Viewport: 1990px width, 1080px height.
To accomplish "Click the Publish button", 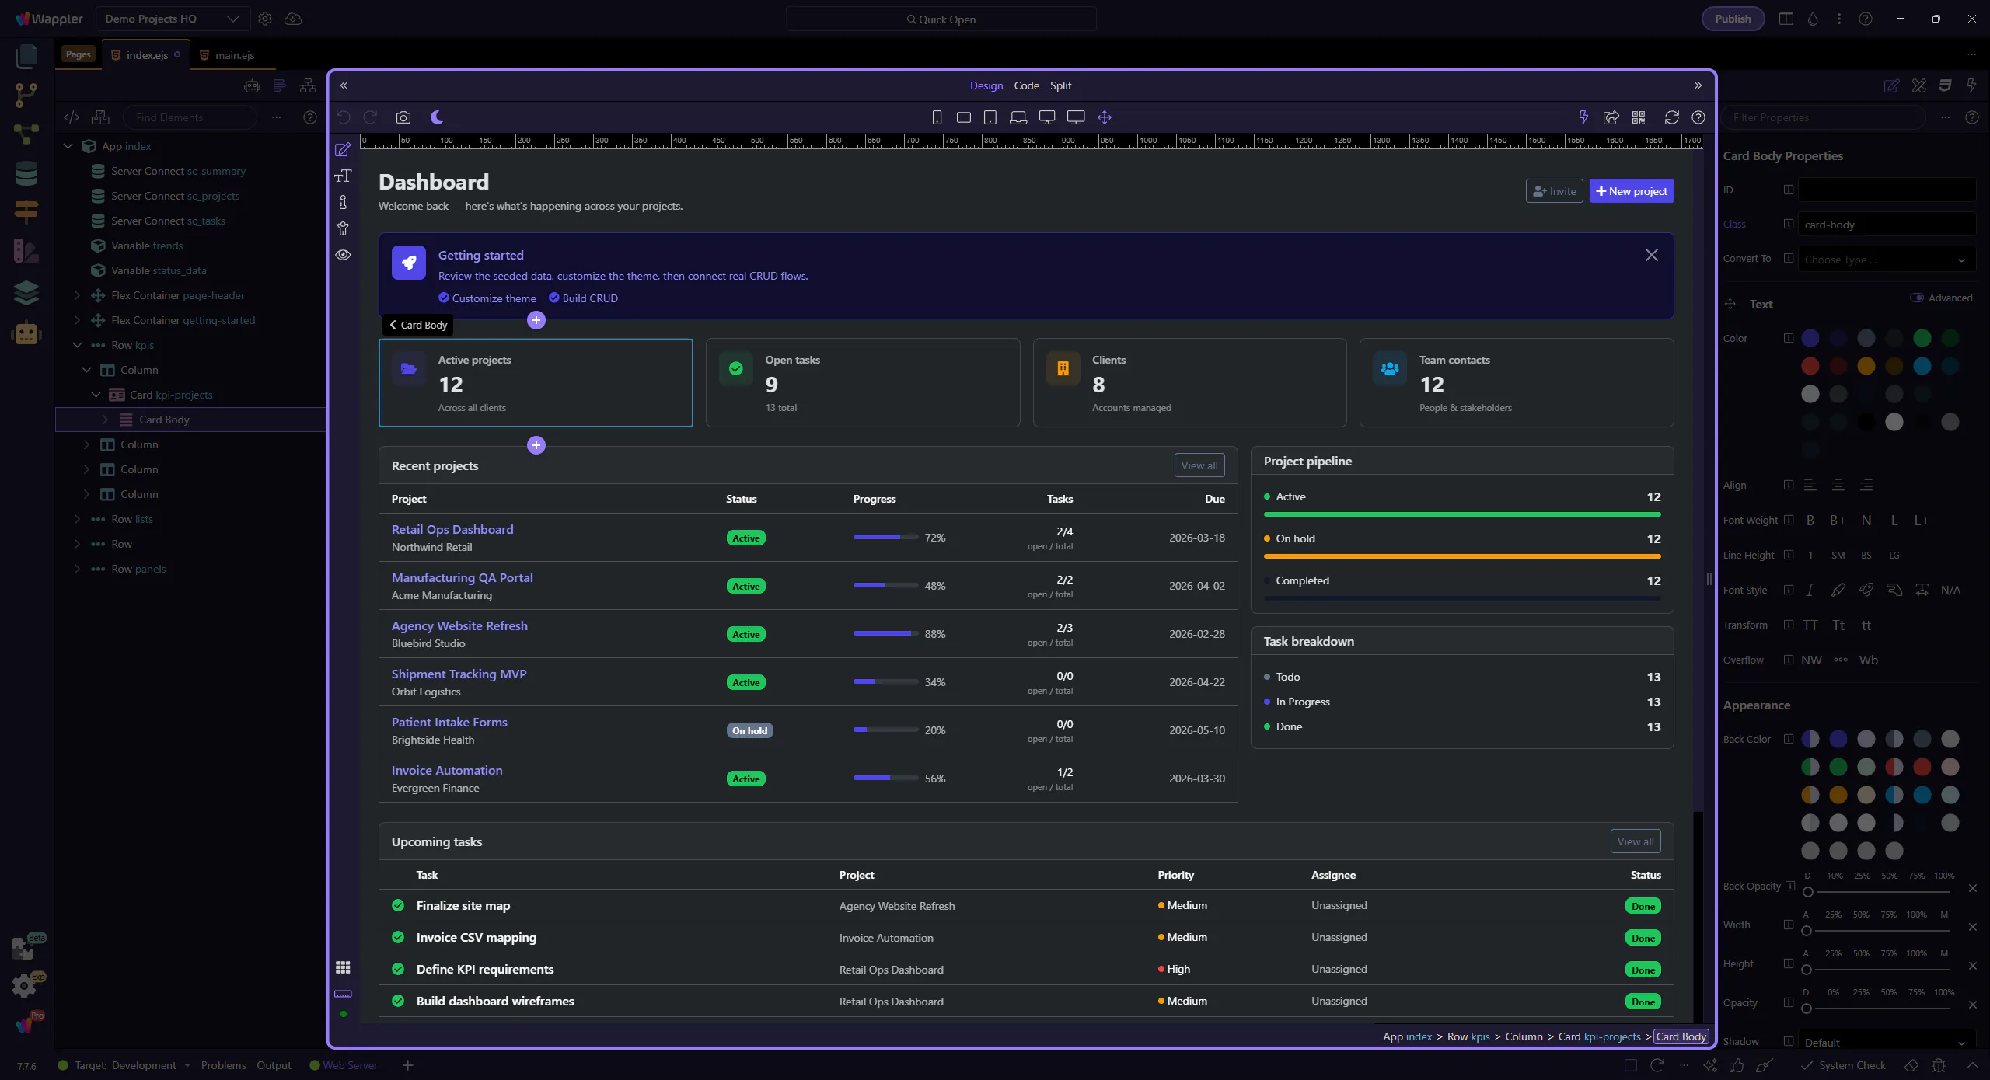I will tap(1733, 19).
